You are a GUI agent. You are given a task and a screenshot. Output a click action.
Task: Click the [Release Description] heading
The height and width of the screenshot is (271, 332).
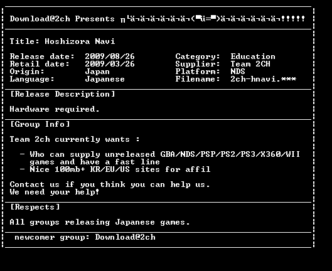tap(63, 94)
